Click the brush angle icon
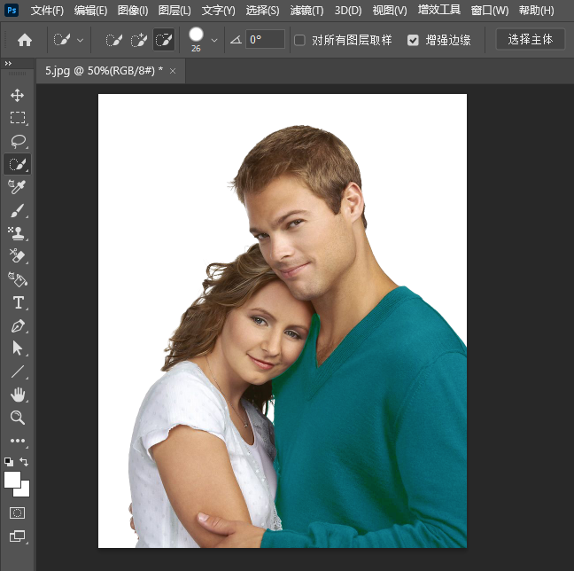 click(236, 40)
